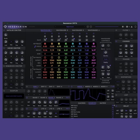140x140 pixels.
Task: Click the Resonarium logo icon
Action: 5,27
